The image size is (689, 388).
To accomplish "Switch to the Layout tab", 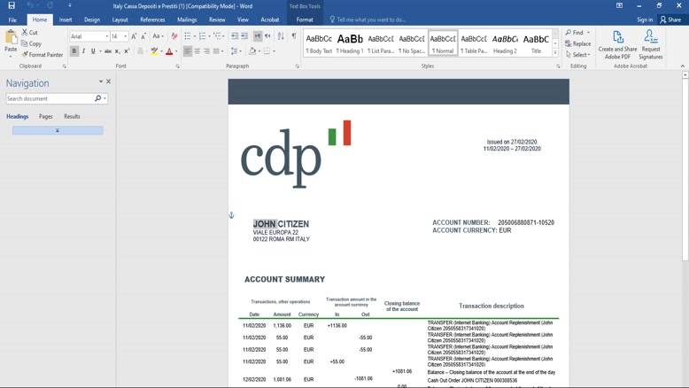I will pos(120,19).
